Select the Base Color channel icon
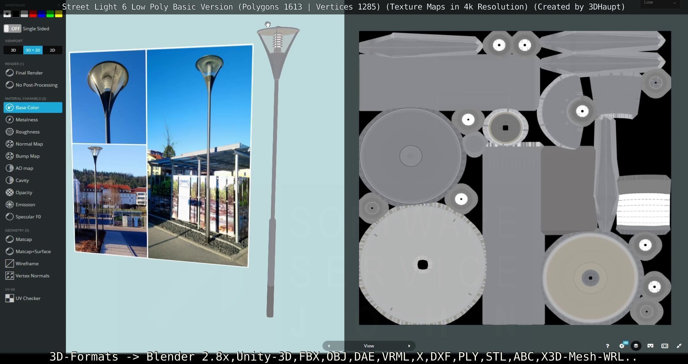 (x=10, y=107)
